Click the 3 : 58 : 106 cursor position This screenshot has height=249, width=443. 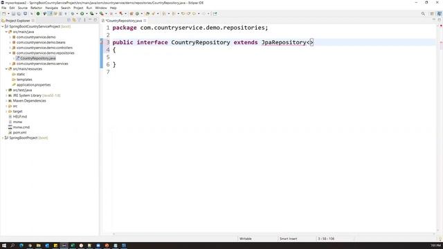326,239
